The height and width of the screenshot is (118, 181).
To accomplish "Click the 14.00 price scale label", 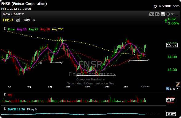I will (172, 57).
